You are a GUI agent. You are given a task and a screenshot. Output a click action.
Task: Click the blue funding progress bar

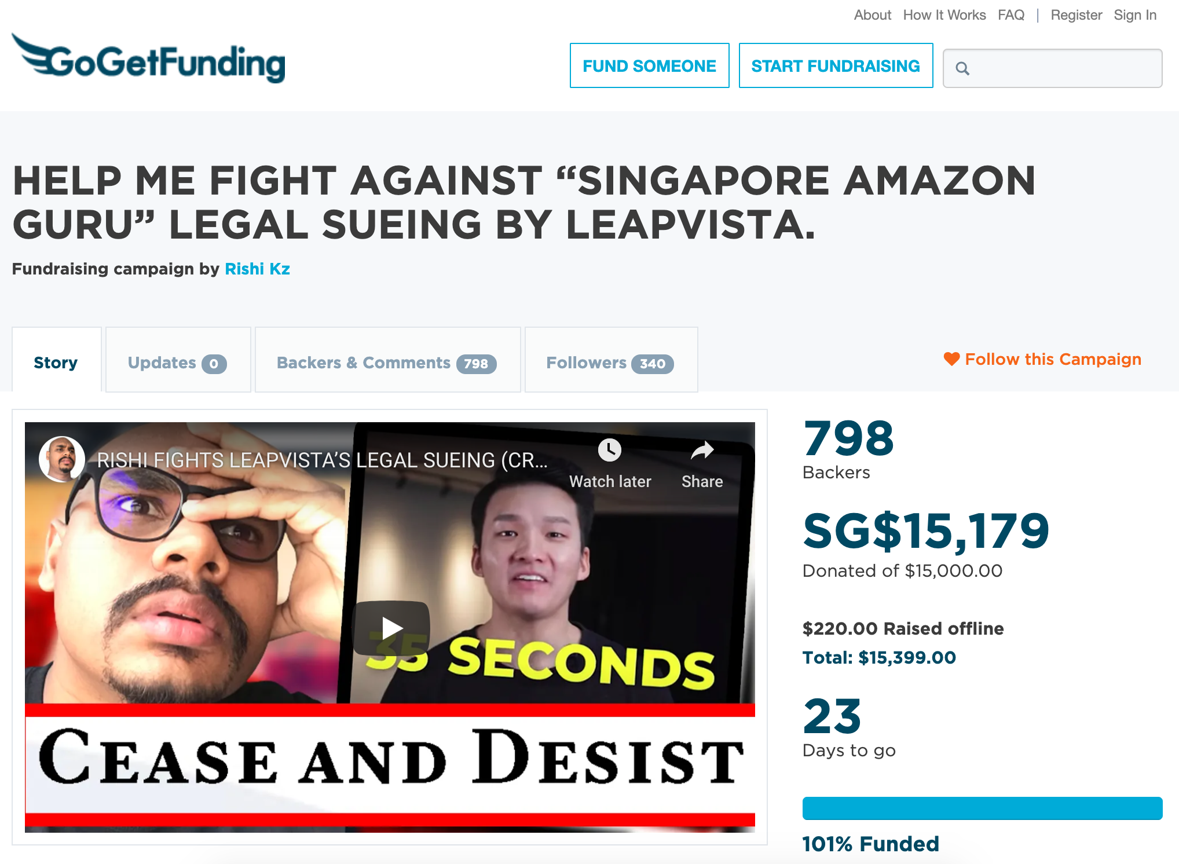982,808
